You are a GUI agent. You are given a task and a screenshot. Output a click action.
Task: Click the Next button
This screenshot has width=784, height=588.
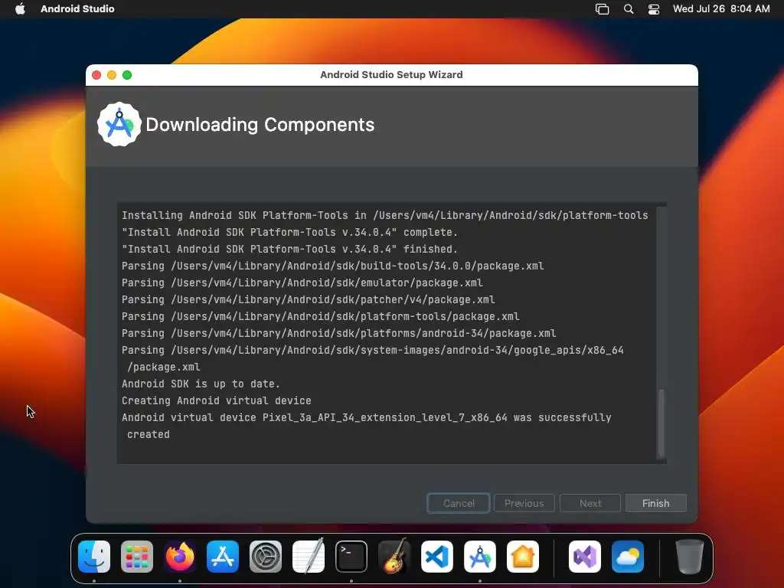click(590, 503)
